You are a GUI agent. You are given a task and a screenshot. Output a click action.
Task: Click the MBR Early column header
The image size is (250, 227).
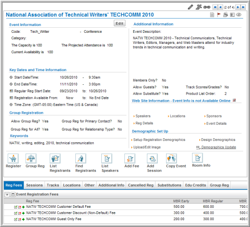coord(181,201)
